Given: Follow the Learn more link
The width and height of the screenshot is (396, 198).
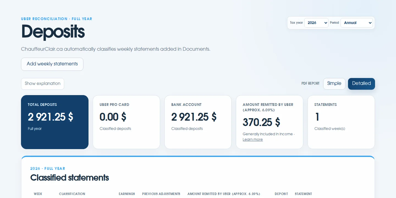Looking at the screenshot, I should click(253, 139).
